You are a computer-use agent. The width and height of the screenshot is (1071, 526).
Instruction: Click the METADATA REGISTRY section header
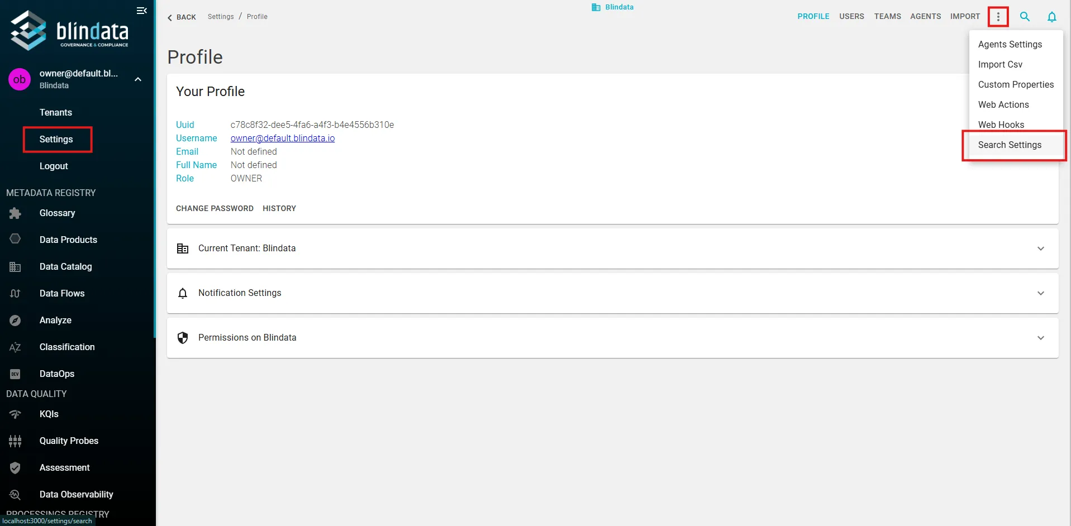tap(51, 193)
